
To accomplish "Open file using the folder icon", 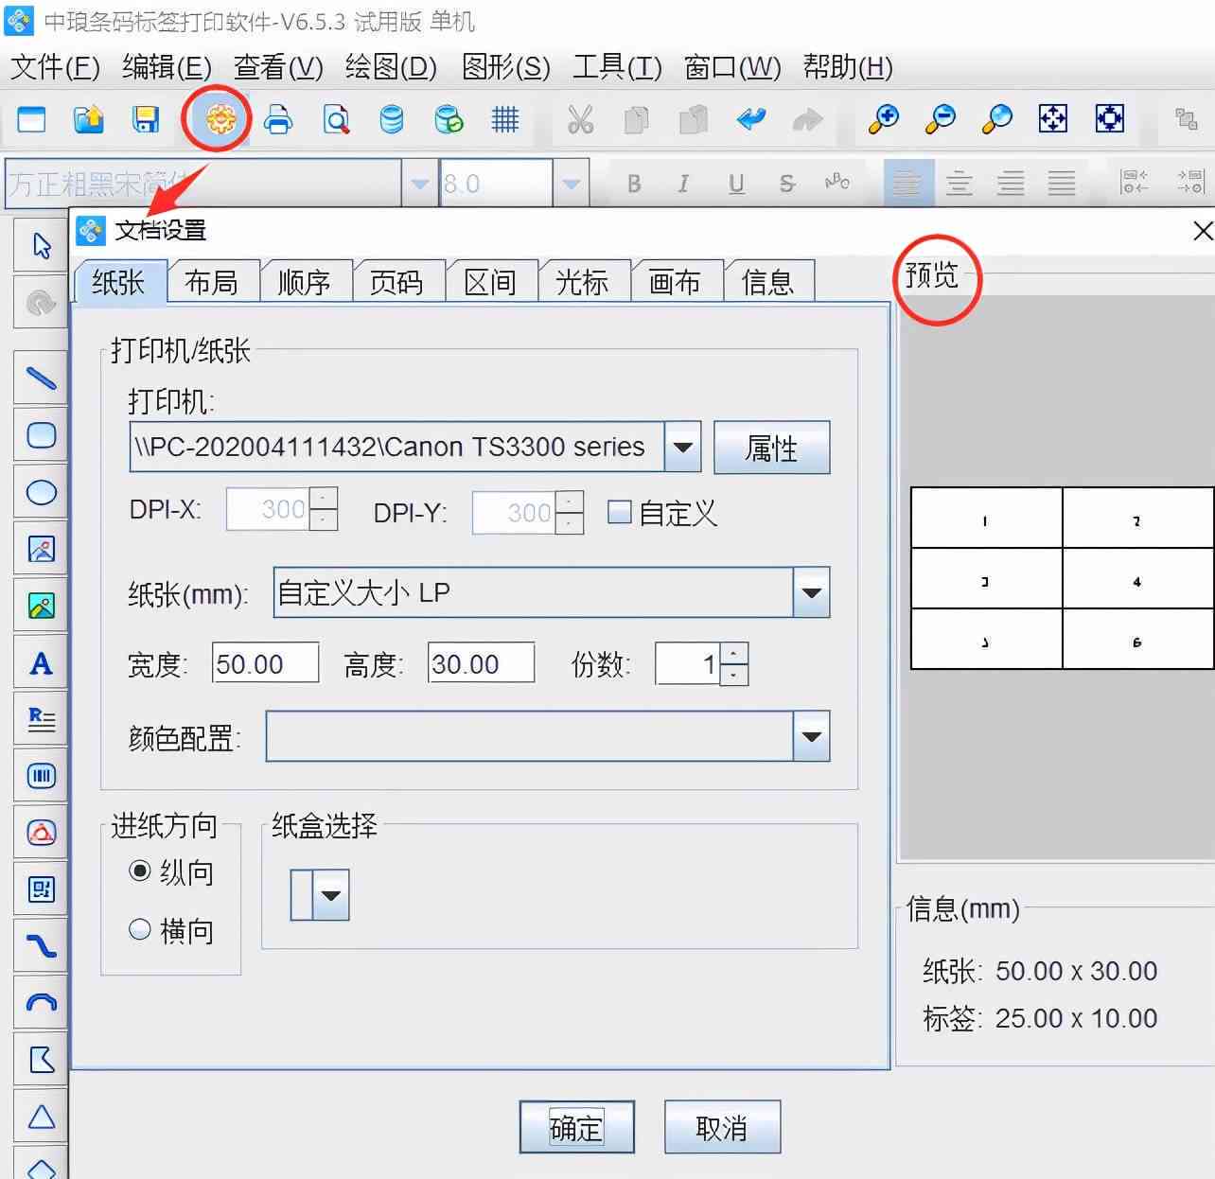I will coord(88,119).
